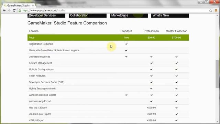Click the GameMaker: Studio Feature Comparison heading

point(67,23)
